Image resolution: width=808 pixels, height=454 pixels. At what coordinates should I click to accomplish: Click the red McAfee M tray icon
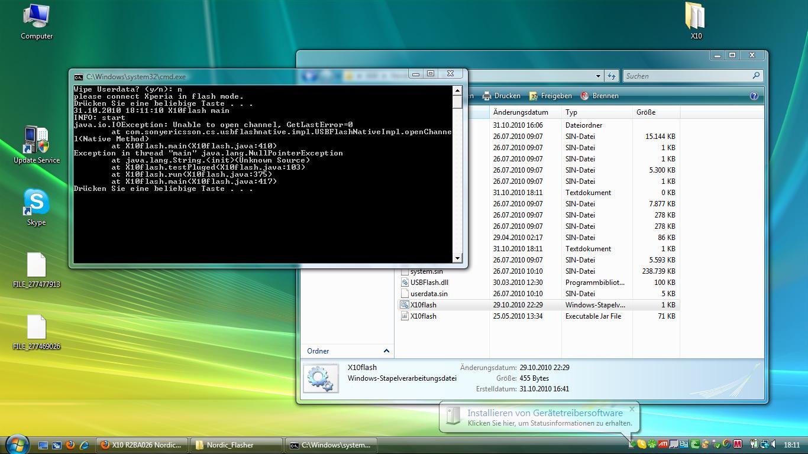[x=738, y=444]
